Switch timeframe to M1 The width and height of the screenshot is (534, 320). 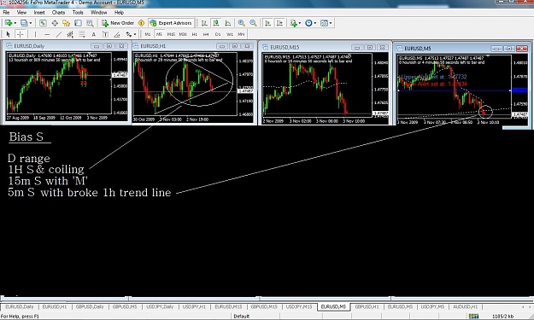click(148, 34)
